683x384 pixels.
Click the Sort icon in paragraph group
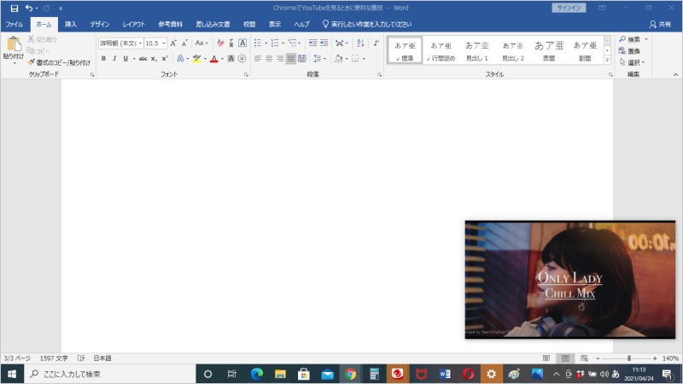click(359, 43)
